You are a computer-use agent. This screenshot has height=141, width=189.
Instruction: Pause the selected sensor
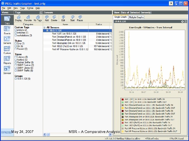point(80,19)
